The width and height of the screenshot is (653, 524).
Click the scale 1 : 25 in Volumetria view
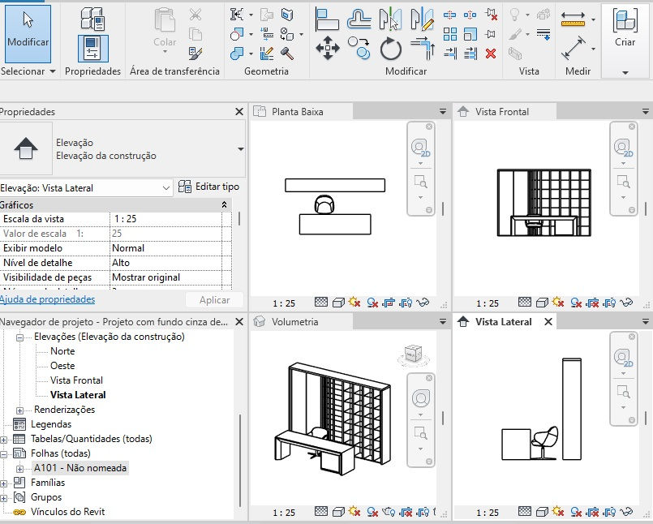pos(284,513)
